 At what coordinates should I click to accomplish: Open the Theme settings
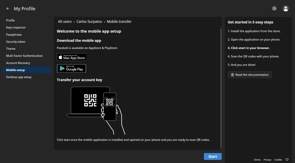click(x=27, y=49)
